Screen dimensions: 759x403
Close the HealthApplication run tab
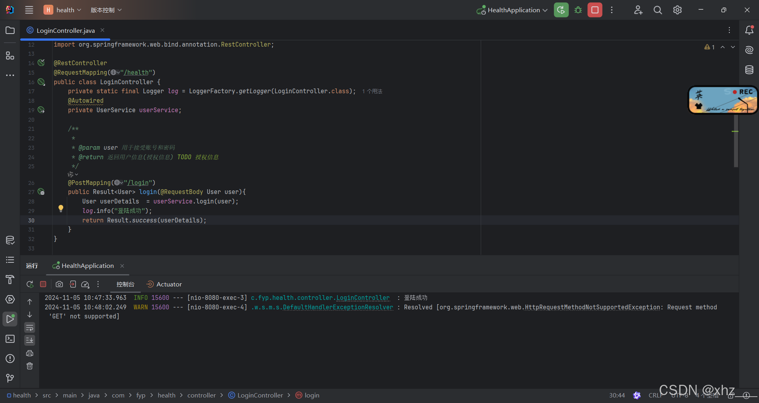point(122,266)
